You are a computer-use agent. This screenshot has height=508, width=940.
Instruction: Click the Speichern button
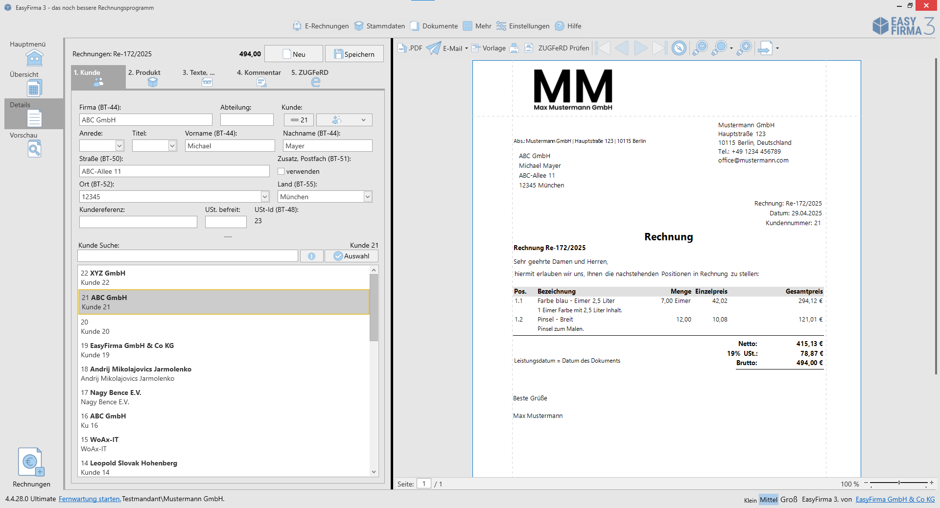354,54
